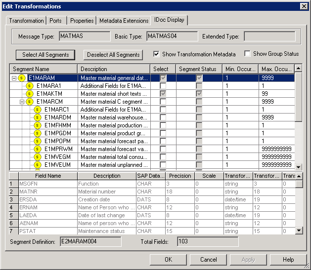Click the E1MARCM segment icon
Image resolution: width=311 pixels, height=270 pixels.
[30, 102]
